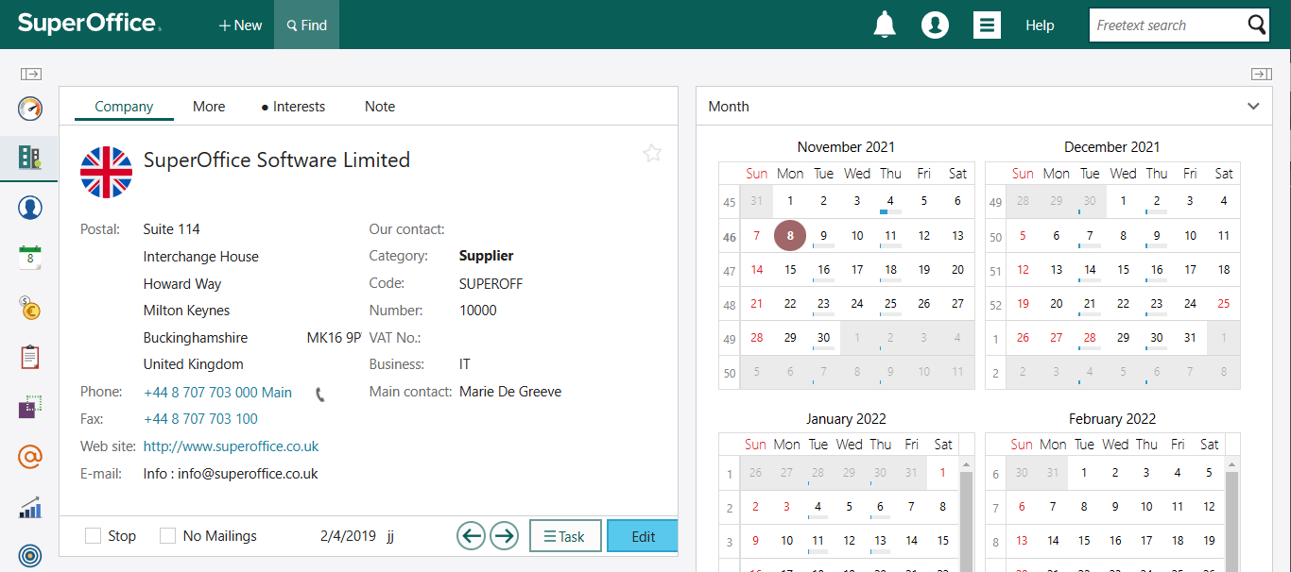
Task: Open Mailings via the @ icon
Action: point(29,457)
